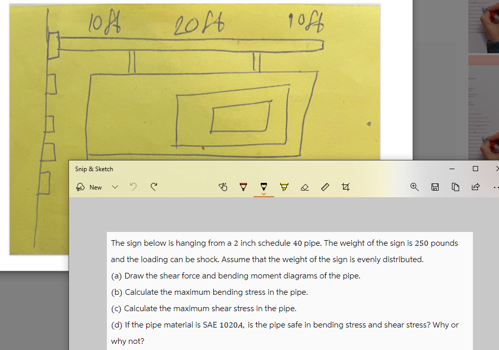Redo the last annotation
The width and height of the screenshot is (499, 350).
(x=154, y=187)
